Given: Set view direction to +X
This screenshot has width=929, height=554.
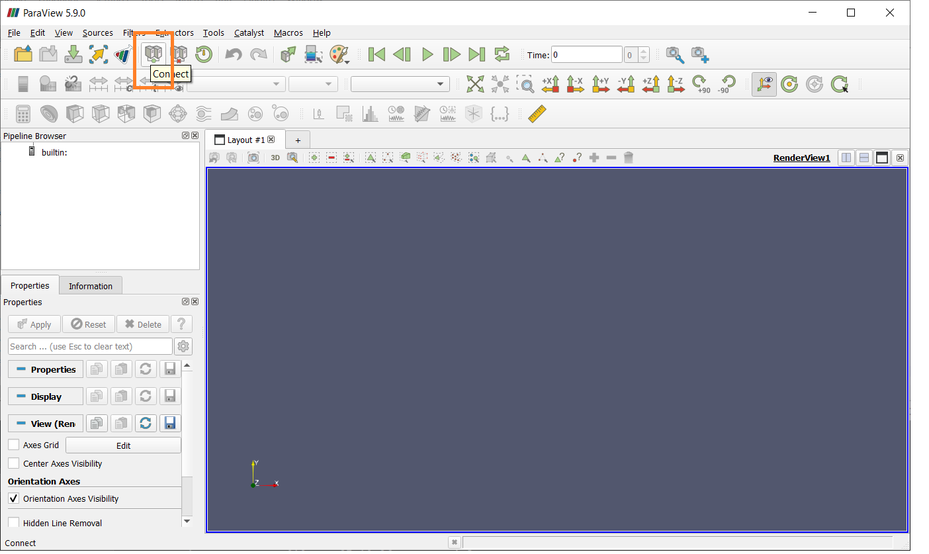Looking at the screenshot, I should 551,84.
